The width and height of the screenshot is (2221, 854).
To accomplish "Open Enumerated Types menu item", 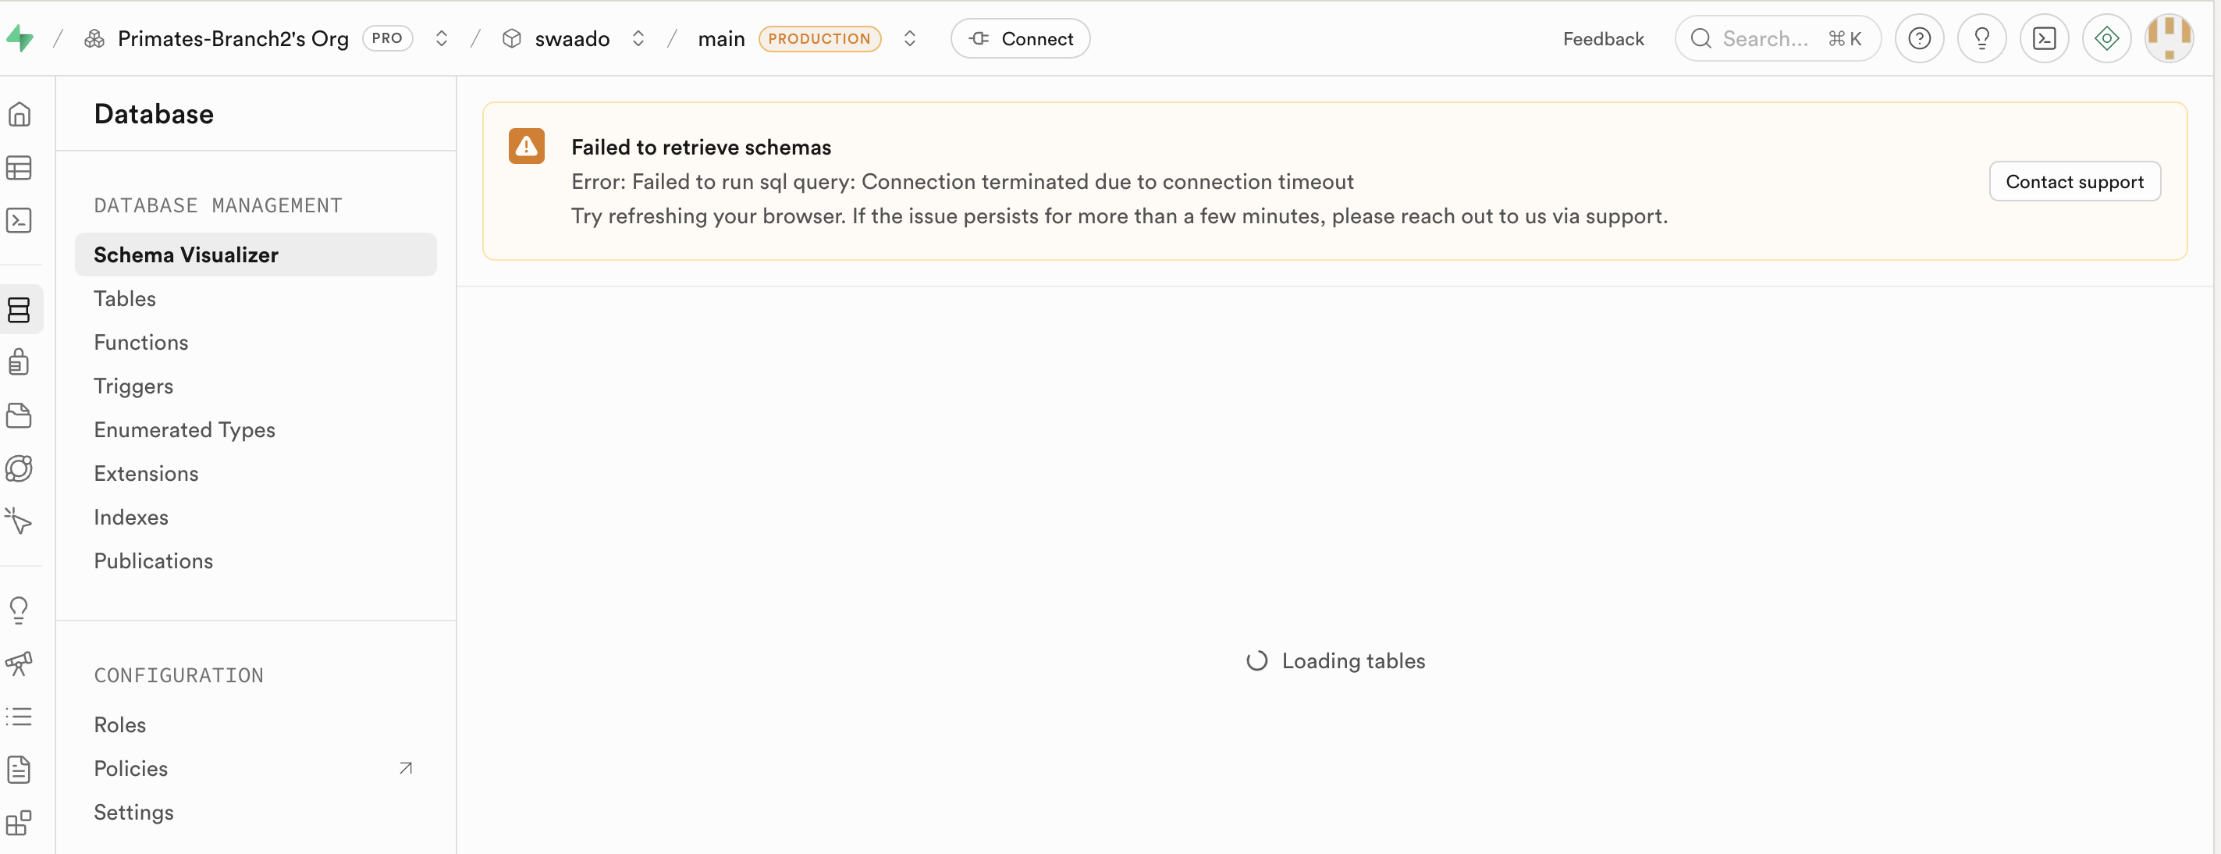I will (x=184, y=429).
